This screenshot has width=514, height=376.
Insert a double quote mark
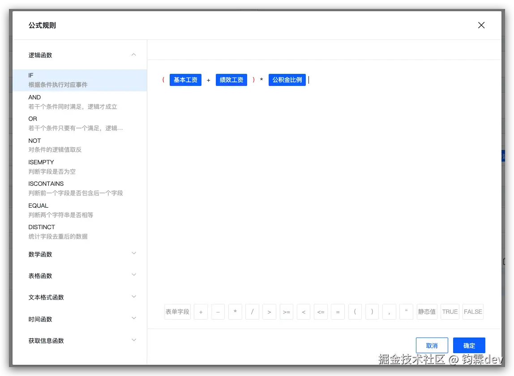tap(406, 312)
